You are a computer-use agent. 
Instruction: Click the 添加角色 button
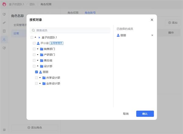coord(34,127)
